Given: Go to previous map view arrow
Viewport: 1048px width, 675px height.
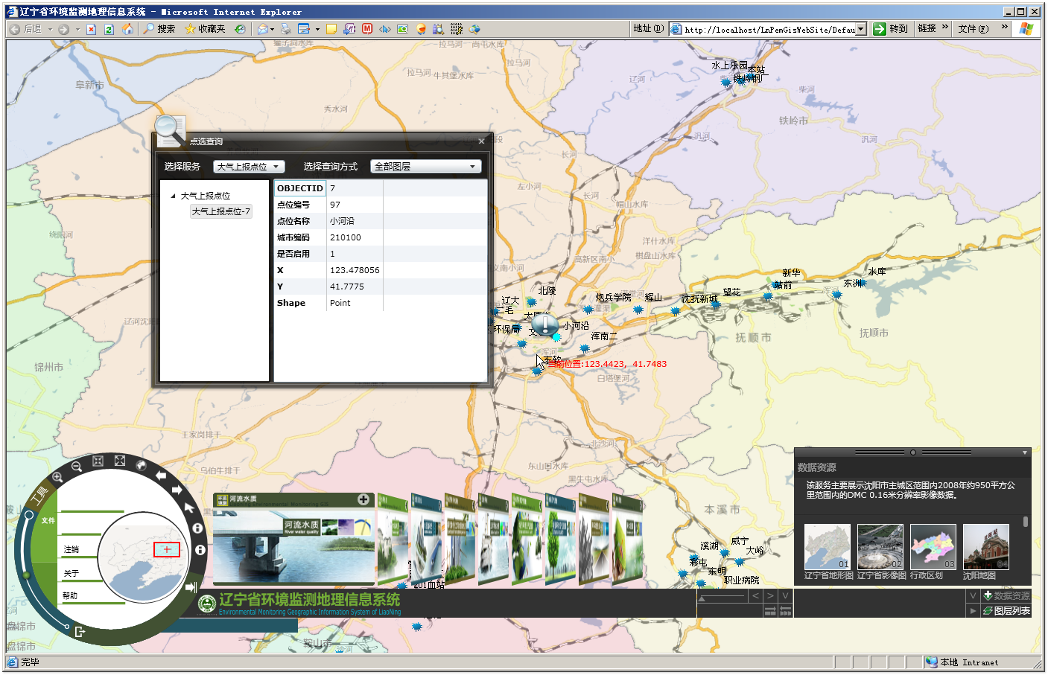Looking at the screenshot, I should (161, 476).
